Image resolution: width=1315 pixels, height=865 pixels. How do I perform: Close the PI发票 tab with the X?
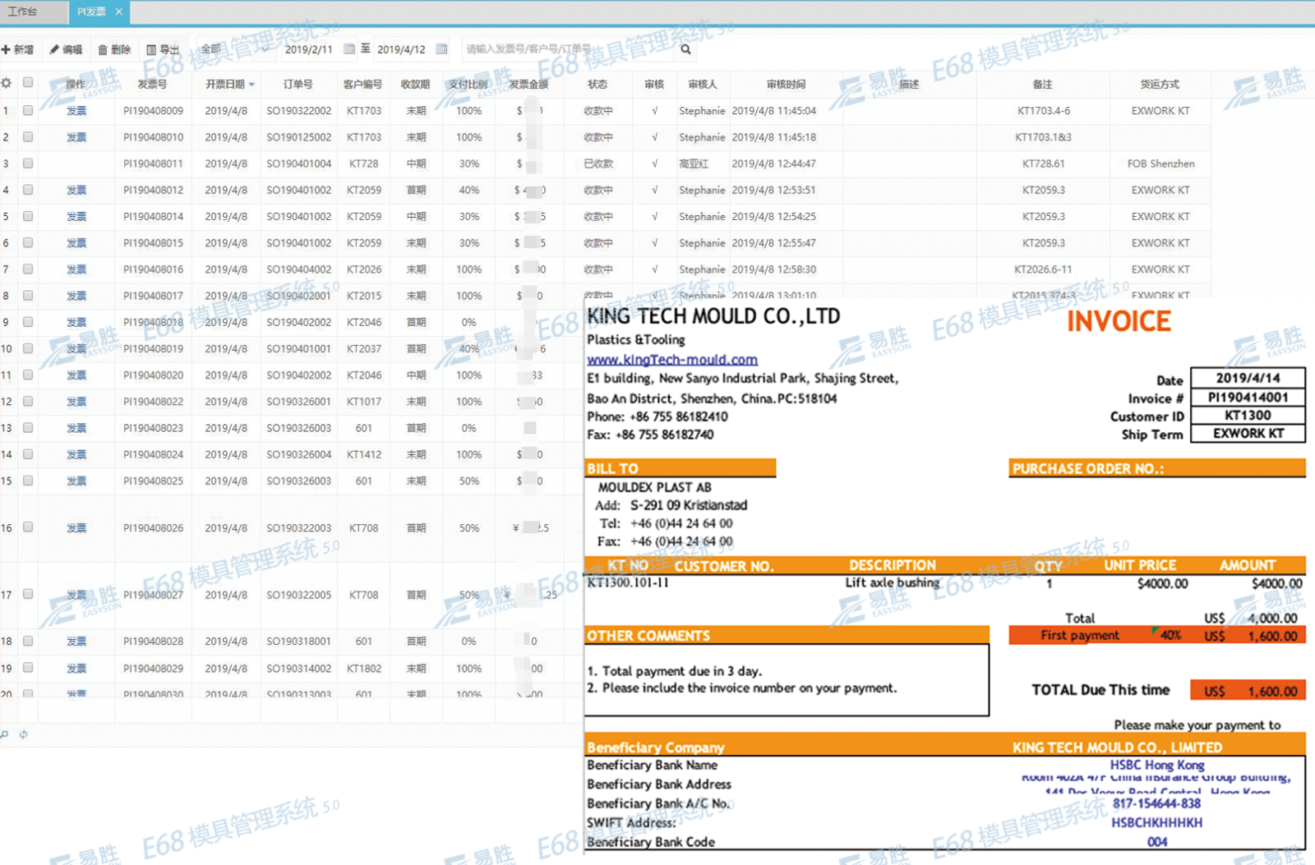point(118,12)
